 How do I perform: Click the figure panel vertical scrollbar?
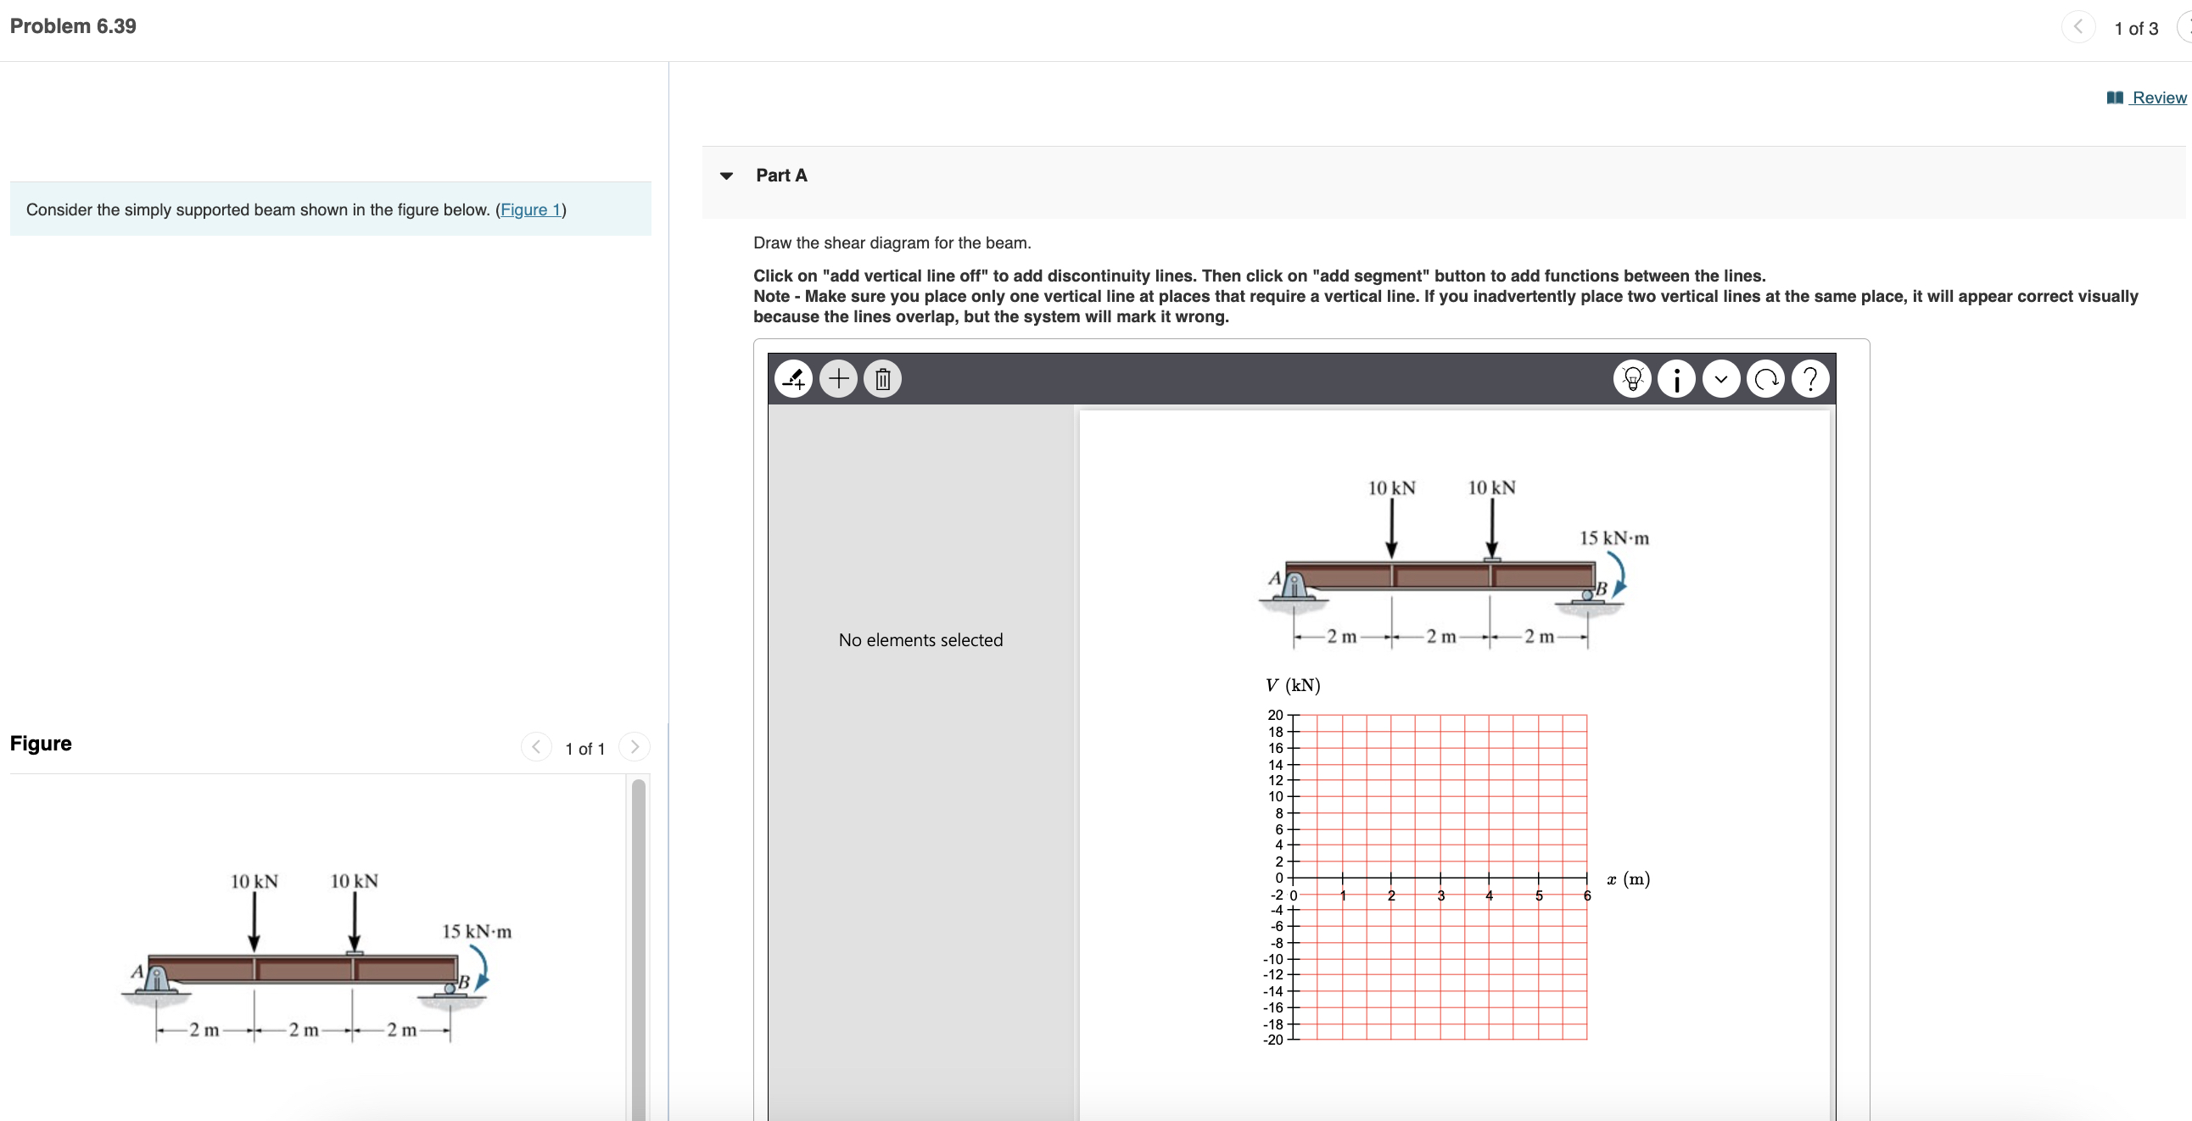tap(638, 948)
